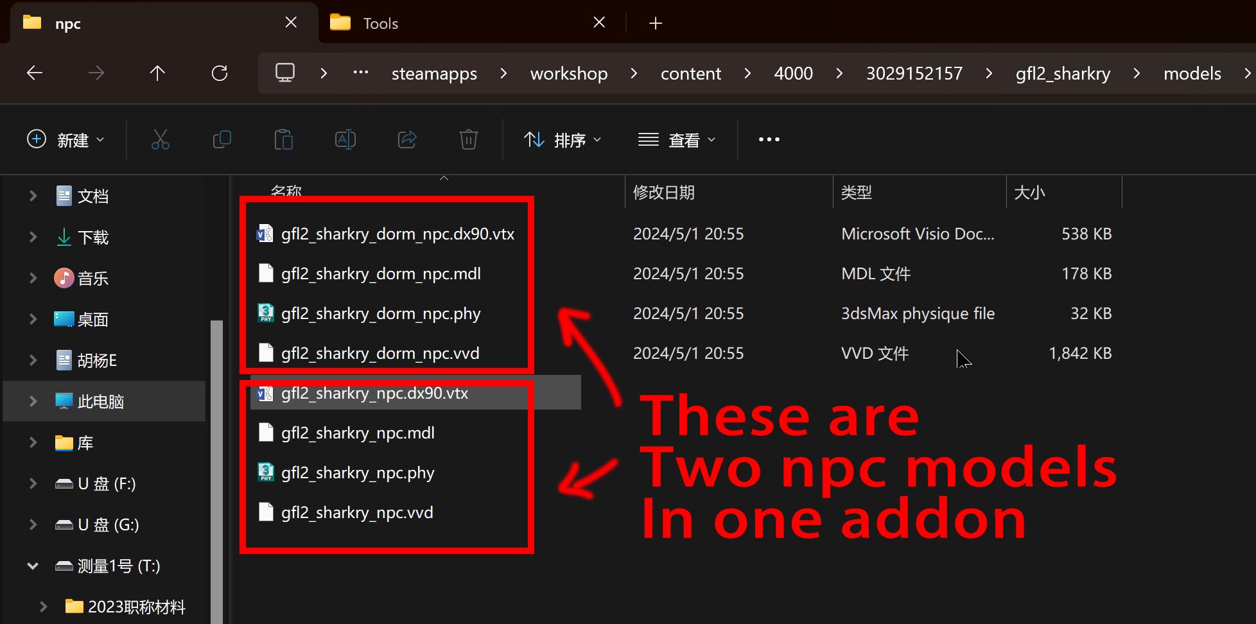Open 库 in the navigation pane

[85, 442]
